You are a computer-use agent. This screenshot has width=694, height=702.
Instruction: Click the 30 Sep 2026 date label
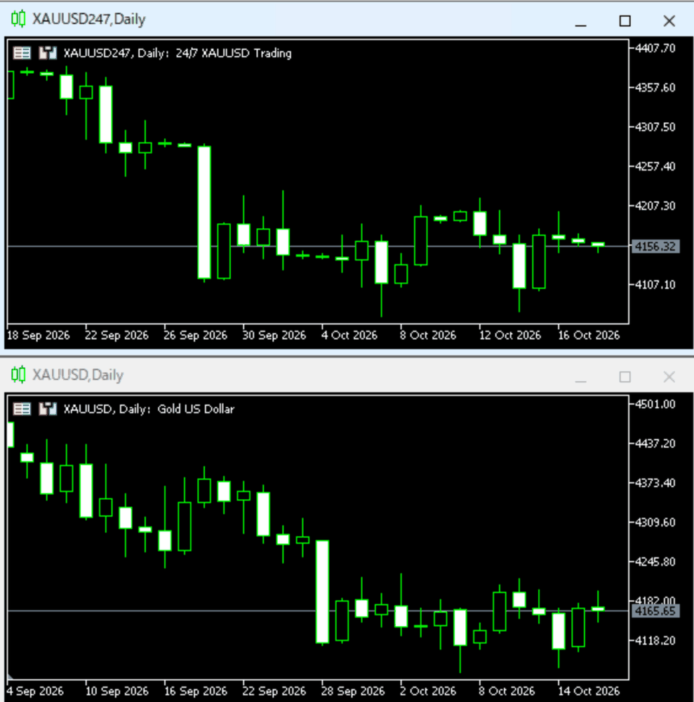click(274, 336)
